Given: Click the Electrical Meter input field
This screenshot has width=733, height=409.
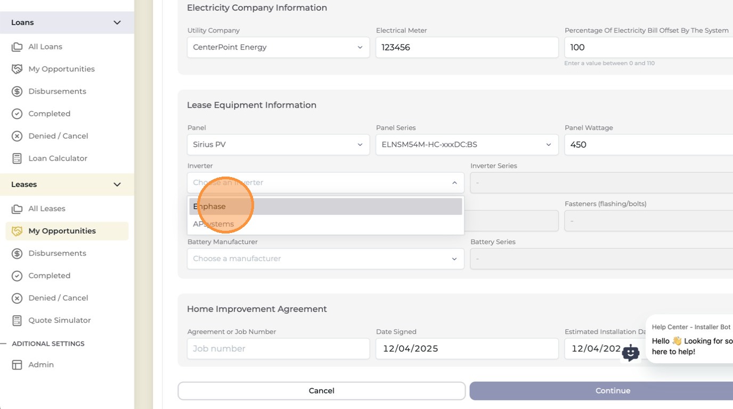Looking at the screenshot, I should [467, 47].
